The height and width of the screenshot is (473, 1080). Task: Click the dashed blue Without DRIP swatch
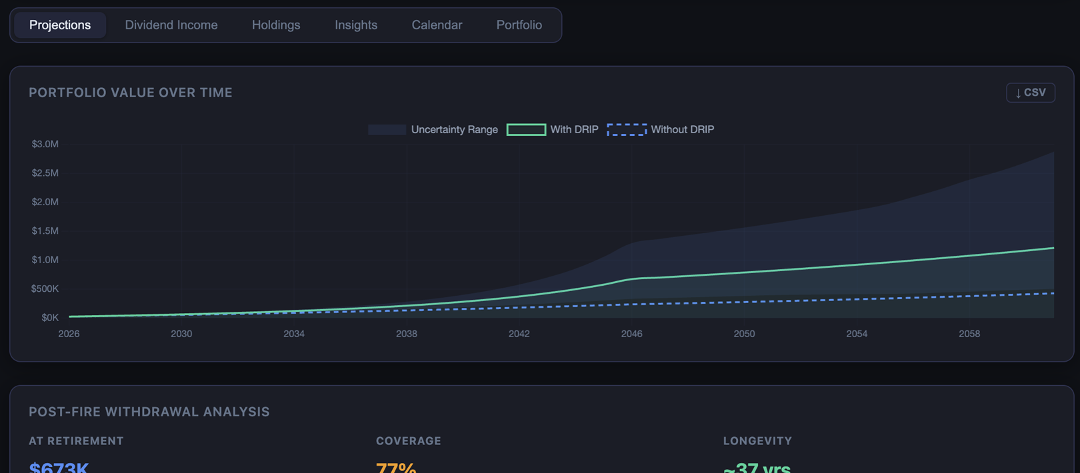point(627,130)
